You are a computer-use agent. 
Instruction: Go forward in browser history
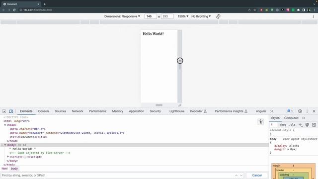(9, 10)
